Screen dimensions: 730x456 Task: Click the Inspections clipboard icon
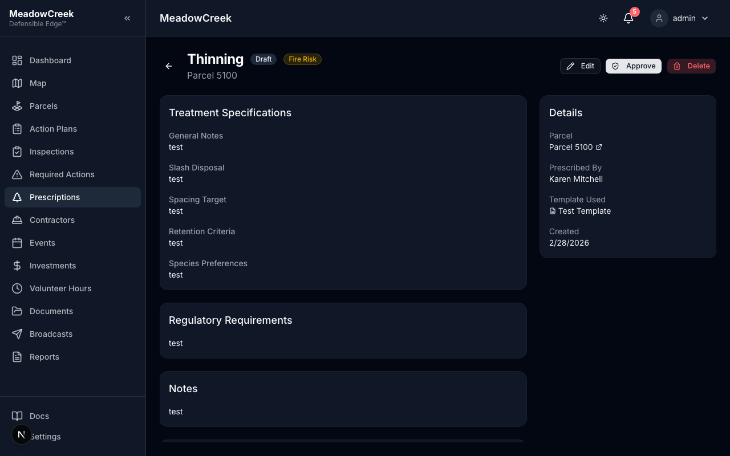pos(17,152)
